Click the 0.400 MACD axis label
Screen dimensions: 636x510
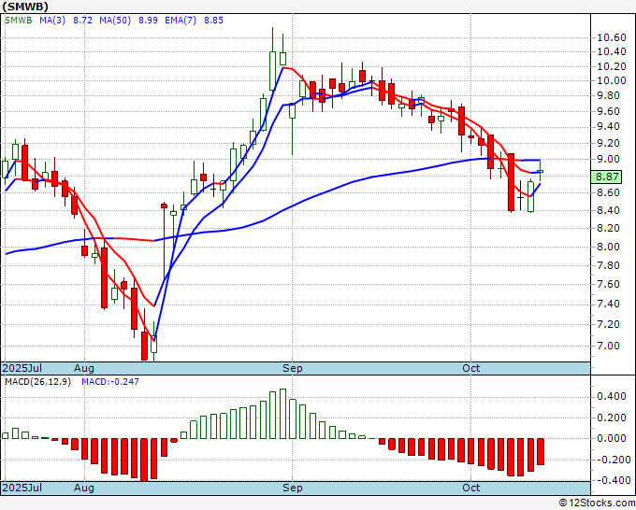coord(612,396)
